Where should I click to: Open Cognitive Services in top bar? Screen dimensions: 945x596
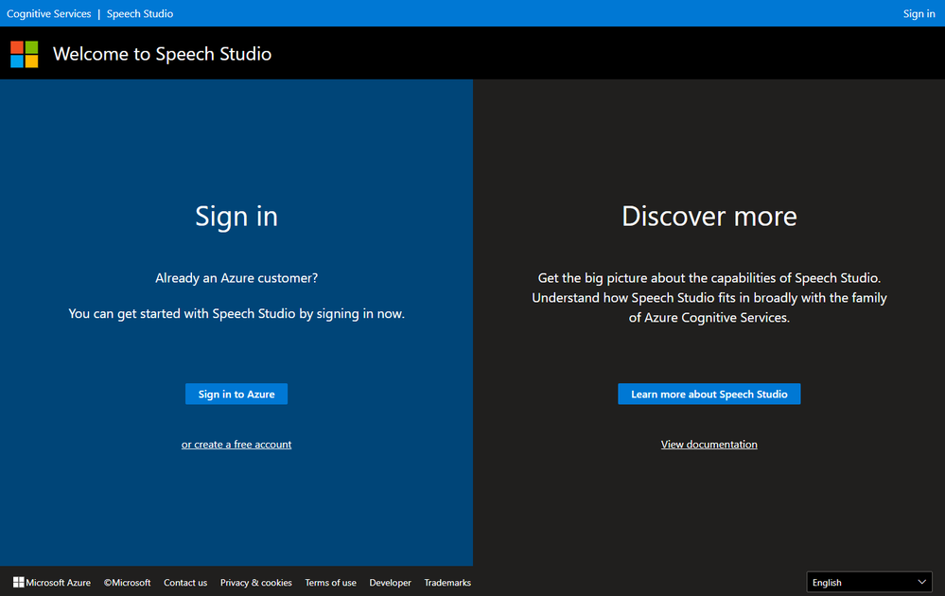[x=49, y=13]
